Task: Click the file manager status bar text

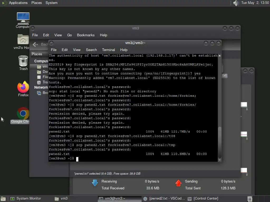Action: pyautogui.click(x=107, y=174)
